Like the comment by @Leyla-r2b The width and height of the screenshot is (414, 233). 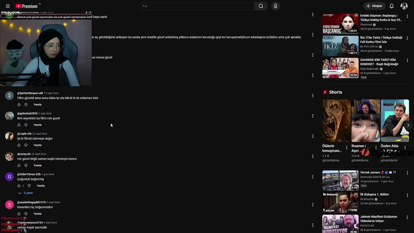19,145
